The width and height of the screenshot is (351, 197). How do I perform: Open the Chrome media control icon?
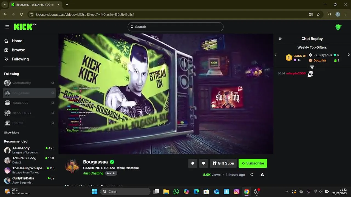(x=330, y=15)
